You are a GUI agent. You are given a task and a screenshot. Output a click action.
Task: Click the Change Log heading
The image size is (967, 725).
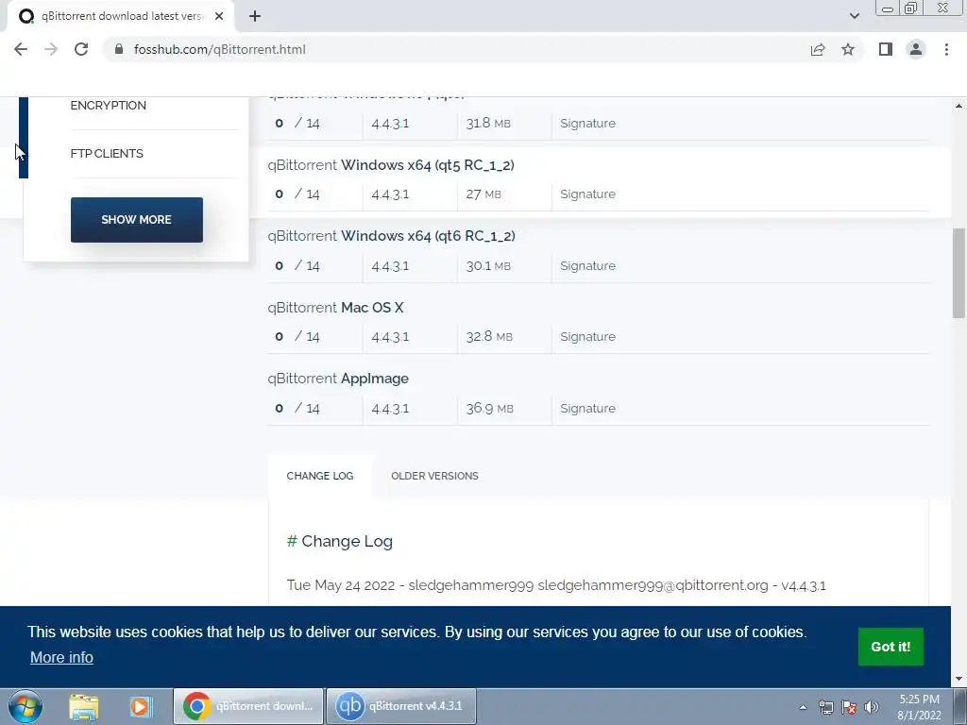pyautogui.click(x=340, y=541)
